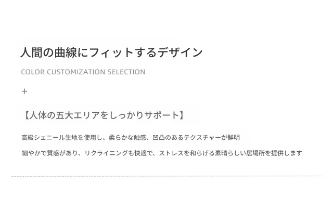The height and width of the screenshot is (198, 333).
Task: Click the word CUSTOMIZATION in the subtitle
Action: 76,72
